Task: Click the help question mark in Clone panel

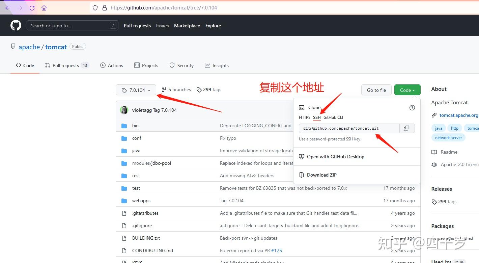Action: click(x=412, y=108)
